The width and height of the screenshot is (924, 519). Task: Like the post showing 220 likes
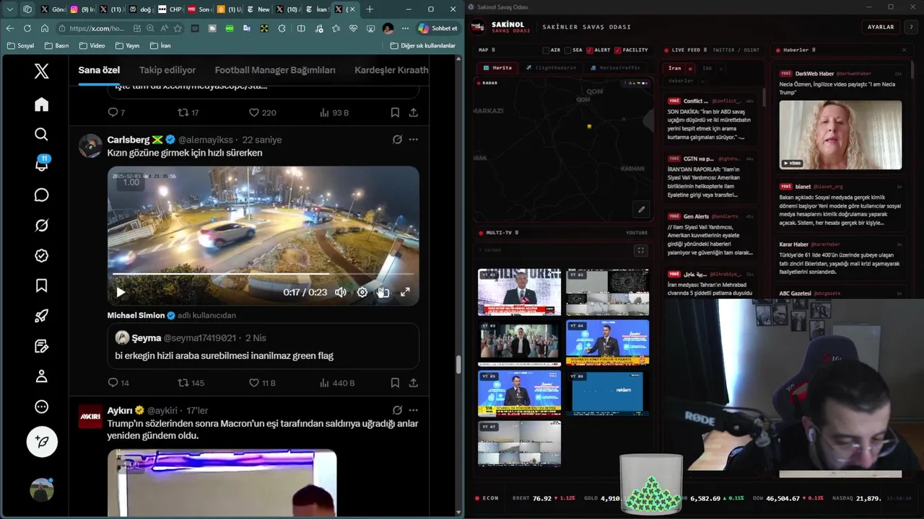[262, 112]
